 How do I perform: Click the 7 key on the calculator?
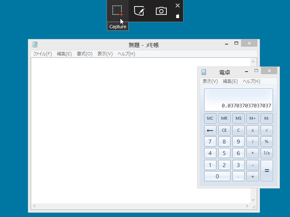pyautogui.click(x=210, y=141)
